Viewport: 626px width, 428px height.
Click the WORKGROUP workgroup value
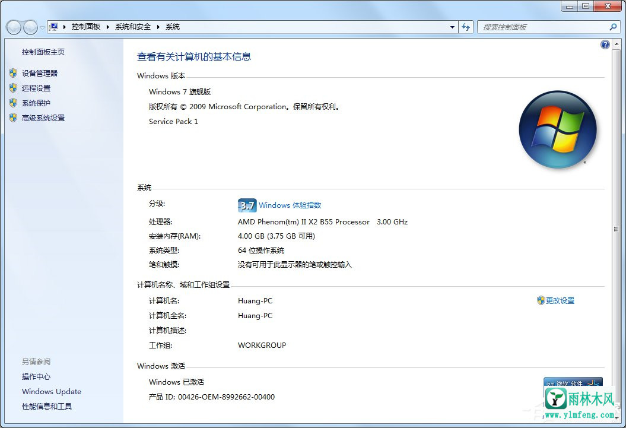pyautogui.click(x=262, y=345)
